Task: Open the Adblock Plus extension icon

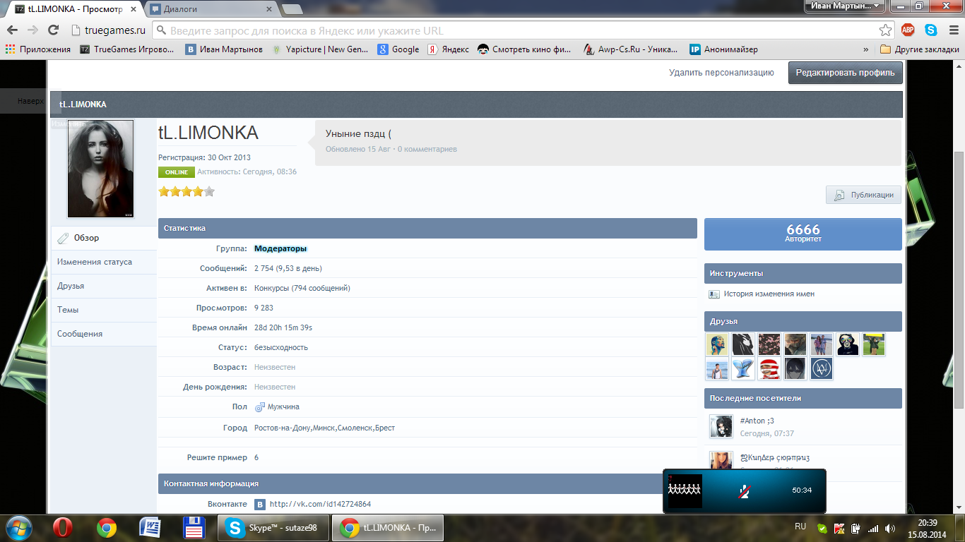Action: [x=908, y=30]
